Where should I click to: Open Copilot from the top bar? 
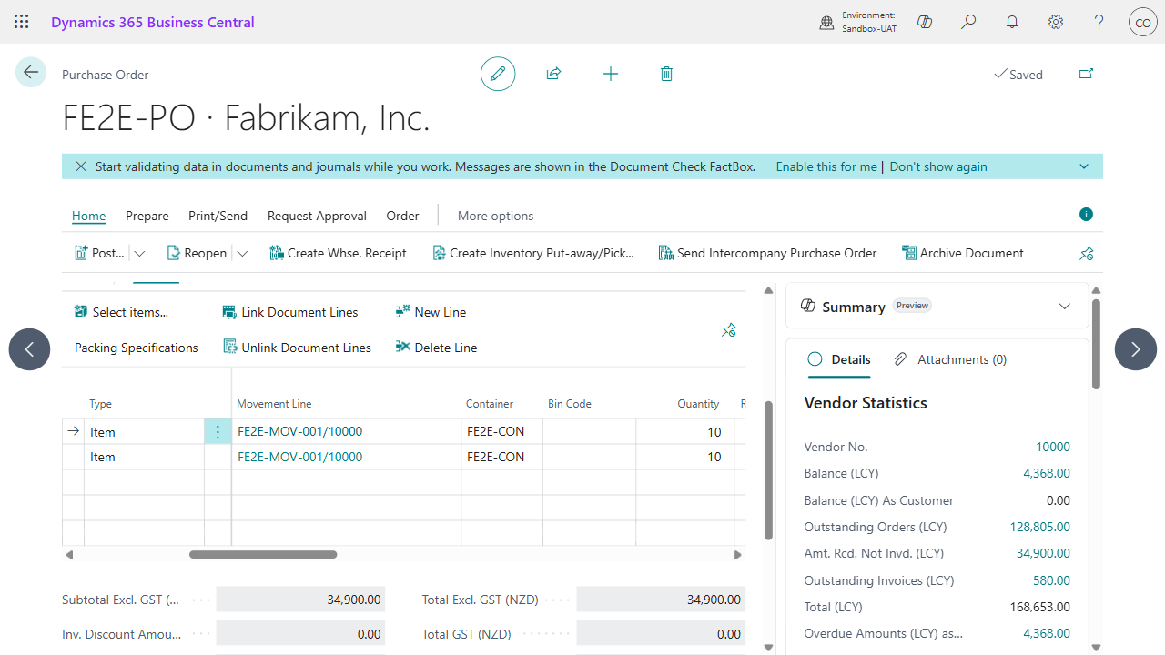point(925,22)
